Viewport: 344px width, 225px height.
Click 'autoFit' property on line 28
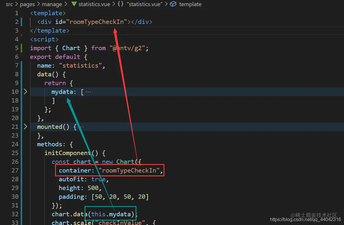[x=71, y=179]
